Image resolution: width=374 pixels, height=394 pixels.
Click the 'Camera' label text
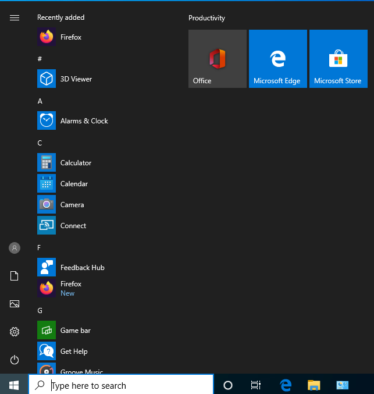[72, 205]
